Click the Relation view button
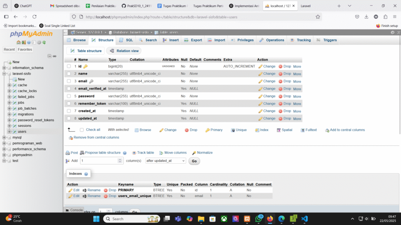This screenshot has height=225, width=401. coord(124,51)
